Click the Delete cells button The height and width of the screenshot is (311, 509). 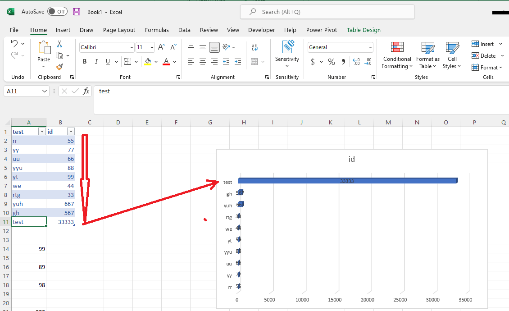click(x=484, y=55)
